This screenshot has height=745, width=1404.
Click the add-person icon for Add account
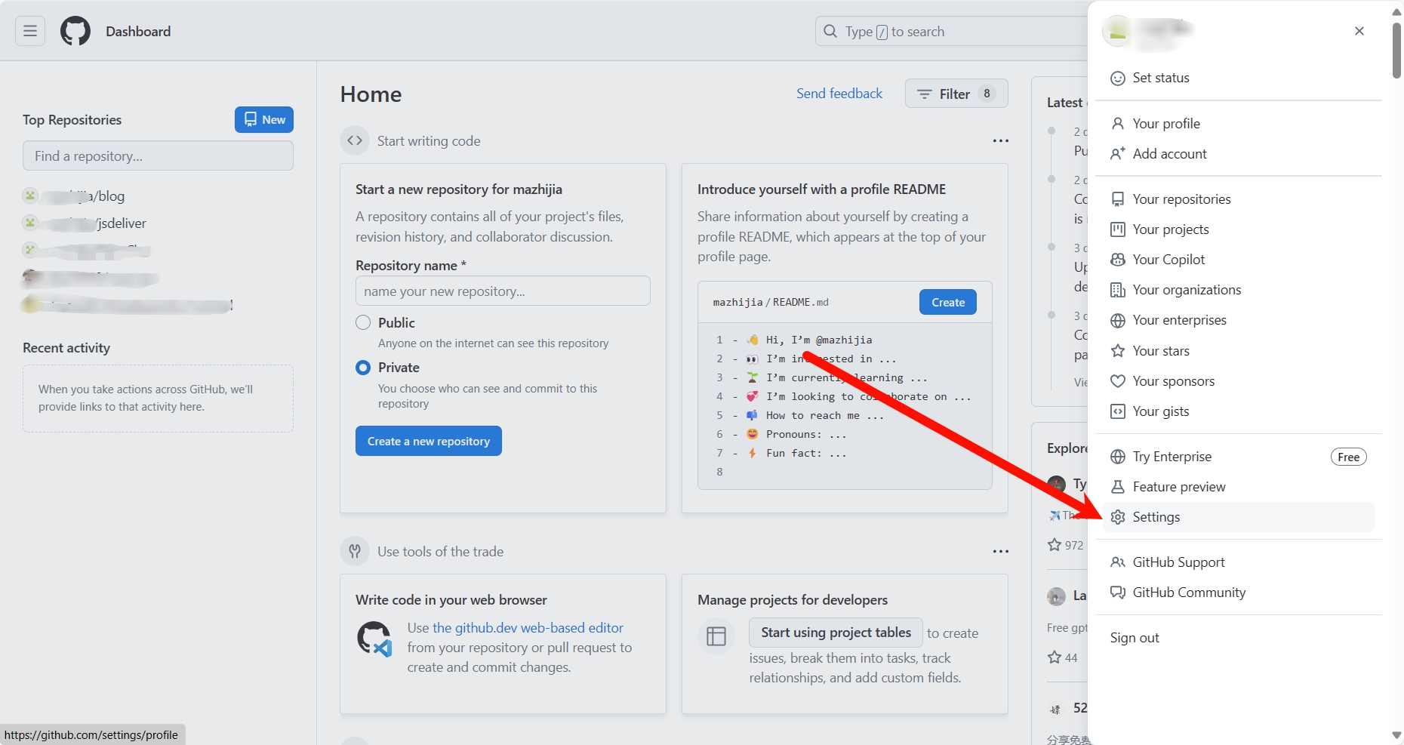click(x=1118, y=153)
